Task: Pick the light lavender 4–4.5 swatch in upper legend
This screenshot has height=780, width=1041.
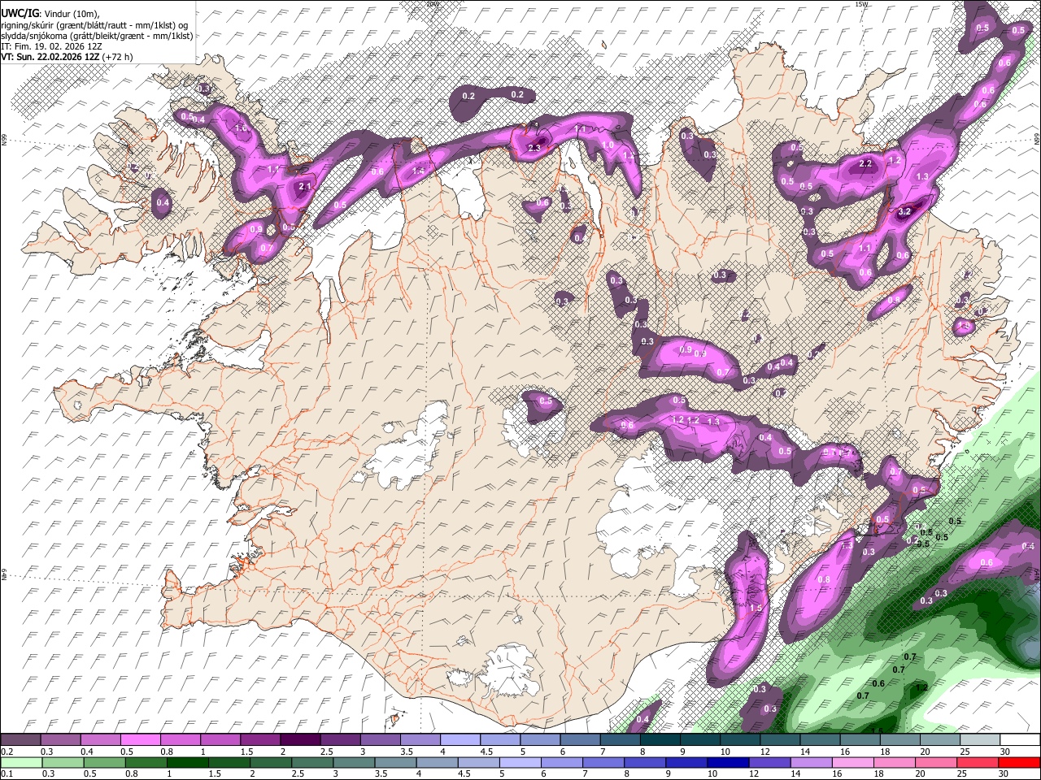Action: click(459, 739)
